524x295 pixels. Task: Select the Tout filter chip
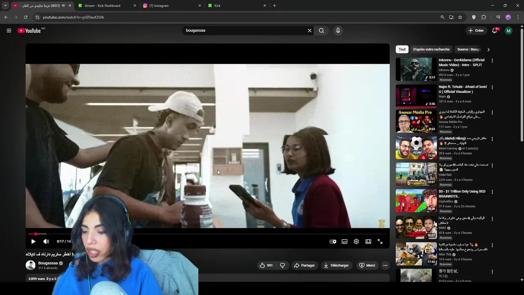click(x=402, y=49)
